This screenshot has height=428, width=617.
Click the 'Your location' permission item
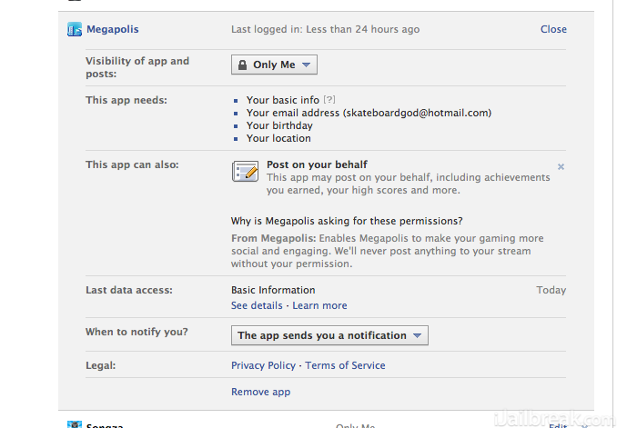278,138
